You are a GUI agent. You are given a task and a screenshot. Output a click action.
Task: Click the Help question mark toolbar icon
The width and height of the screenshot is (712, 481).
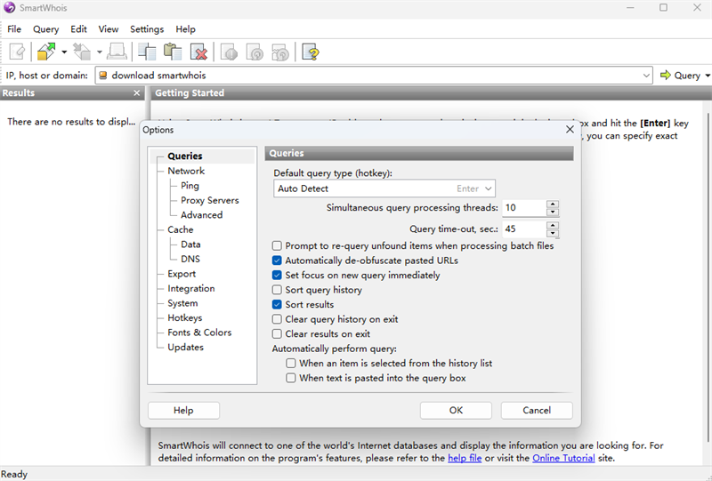[x=310, y=52]
